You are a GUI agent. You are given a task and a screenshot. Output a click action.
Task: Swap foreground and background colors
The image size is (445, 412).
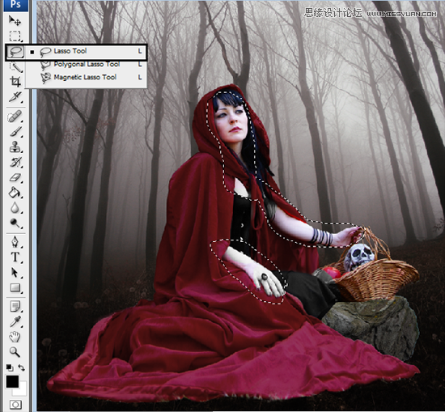point(22,367)
